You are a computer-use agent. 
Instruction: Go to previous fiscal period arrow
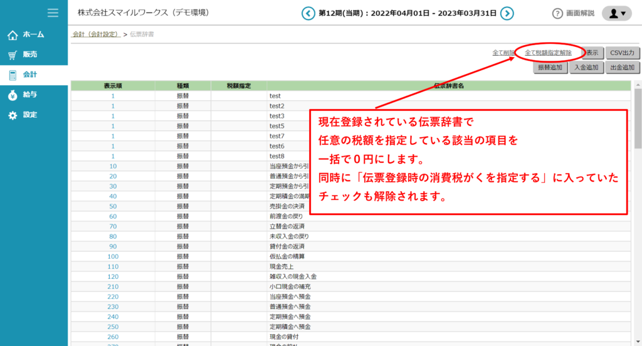308,13
